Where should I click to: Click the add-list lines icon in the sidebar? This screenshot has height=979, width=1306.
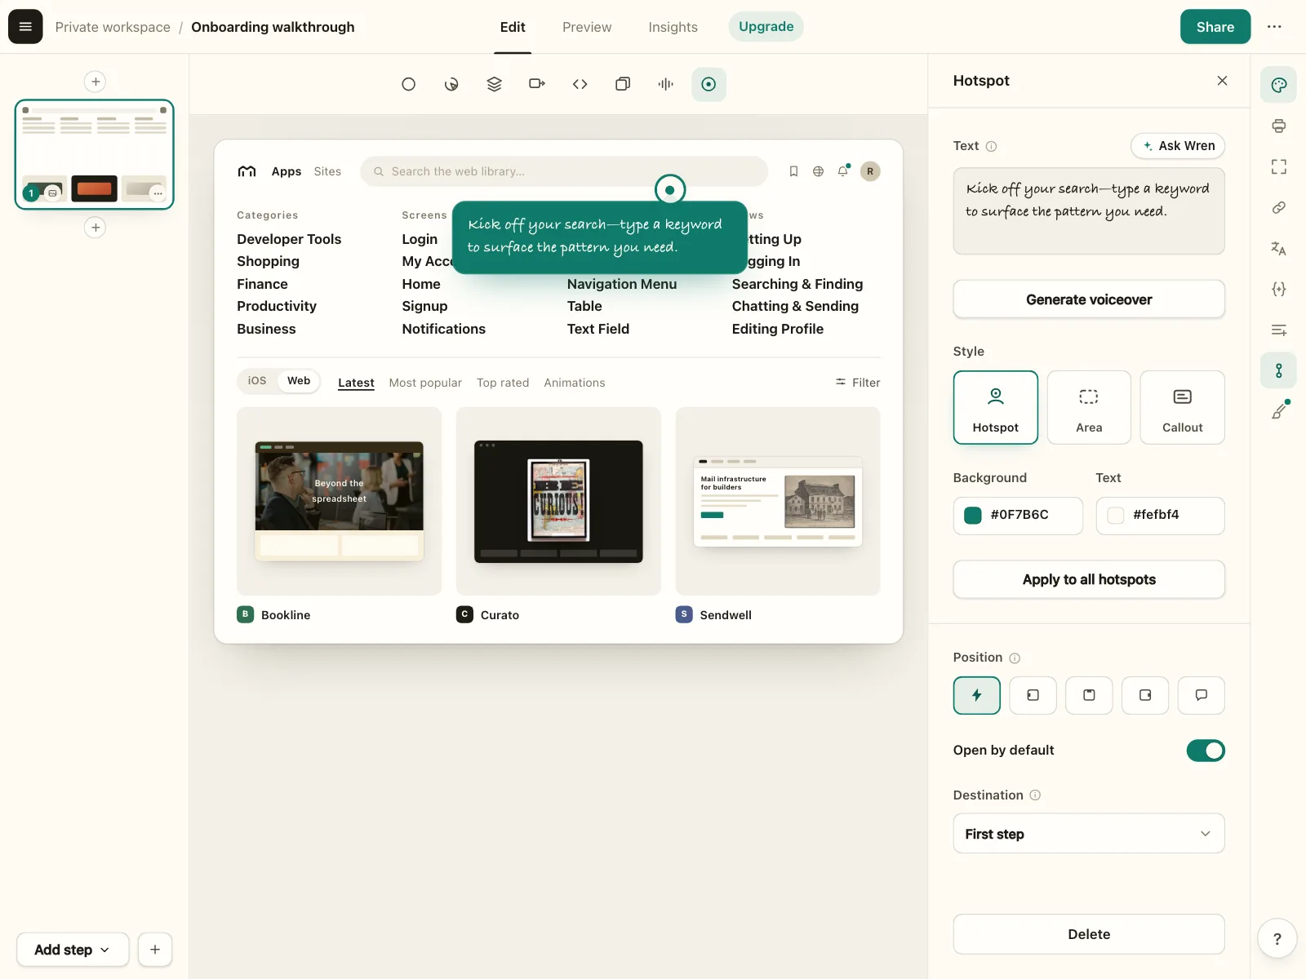[x=1278, y=330]
